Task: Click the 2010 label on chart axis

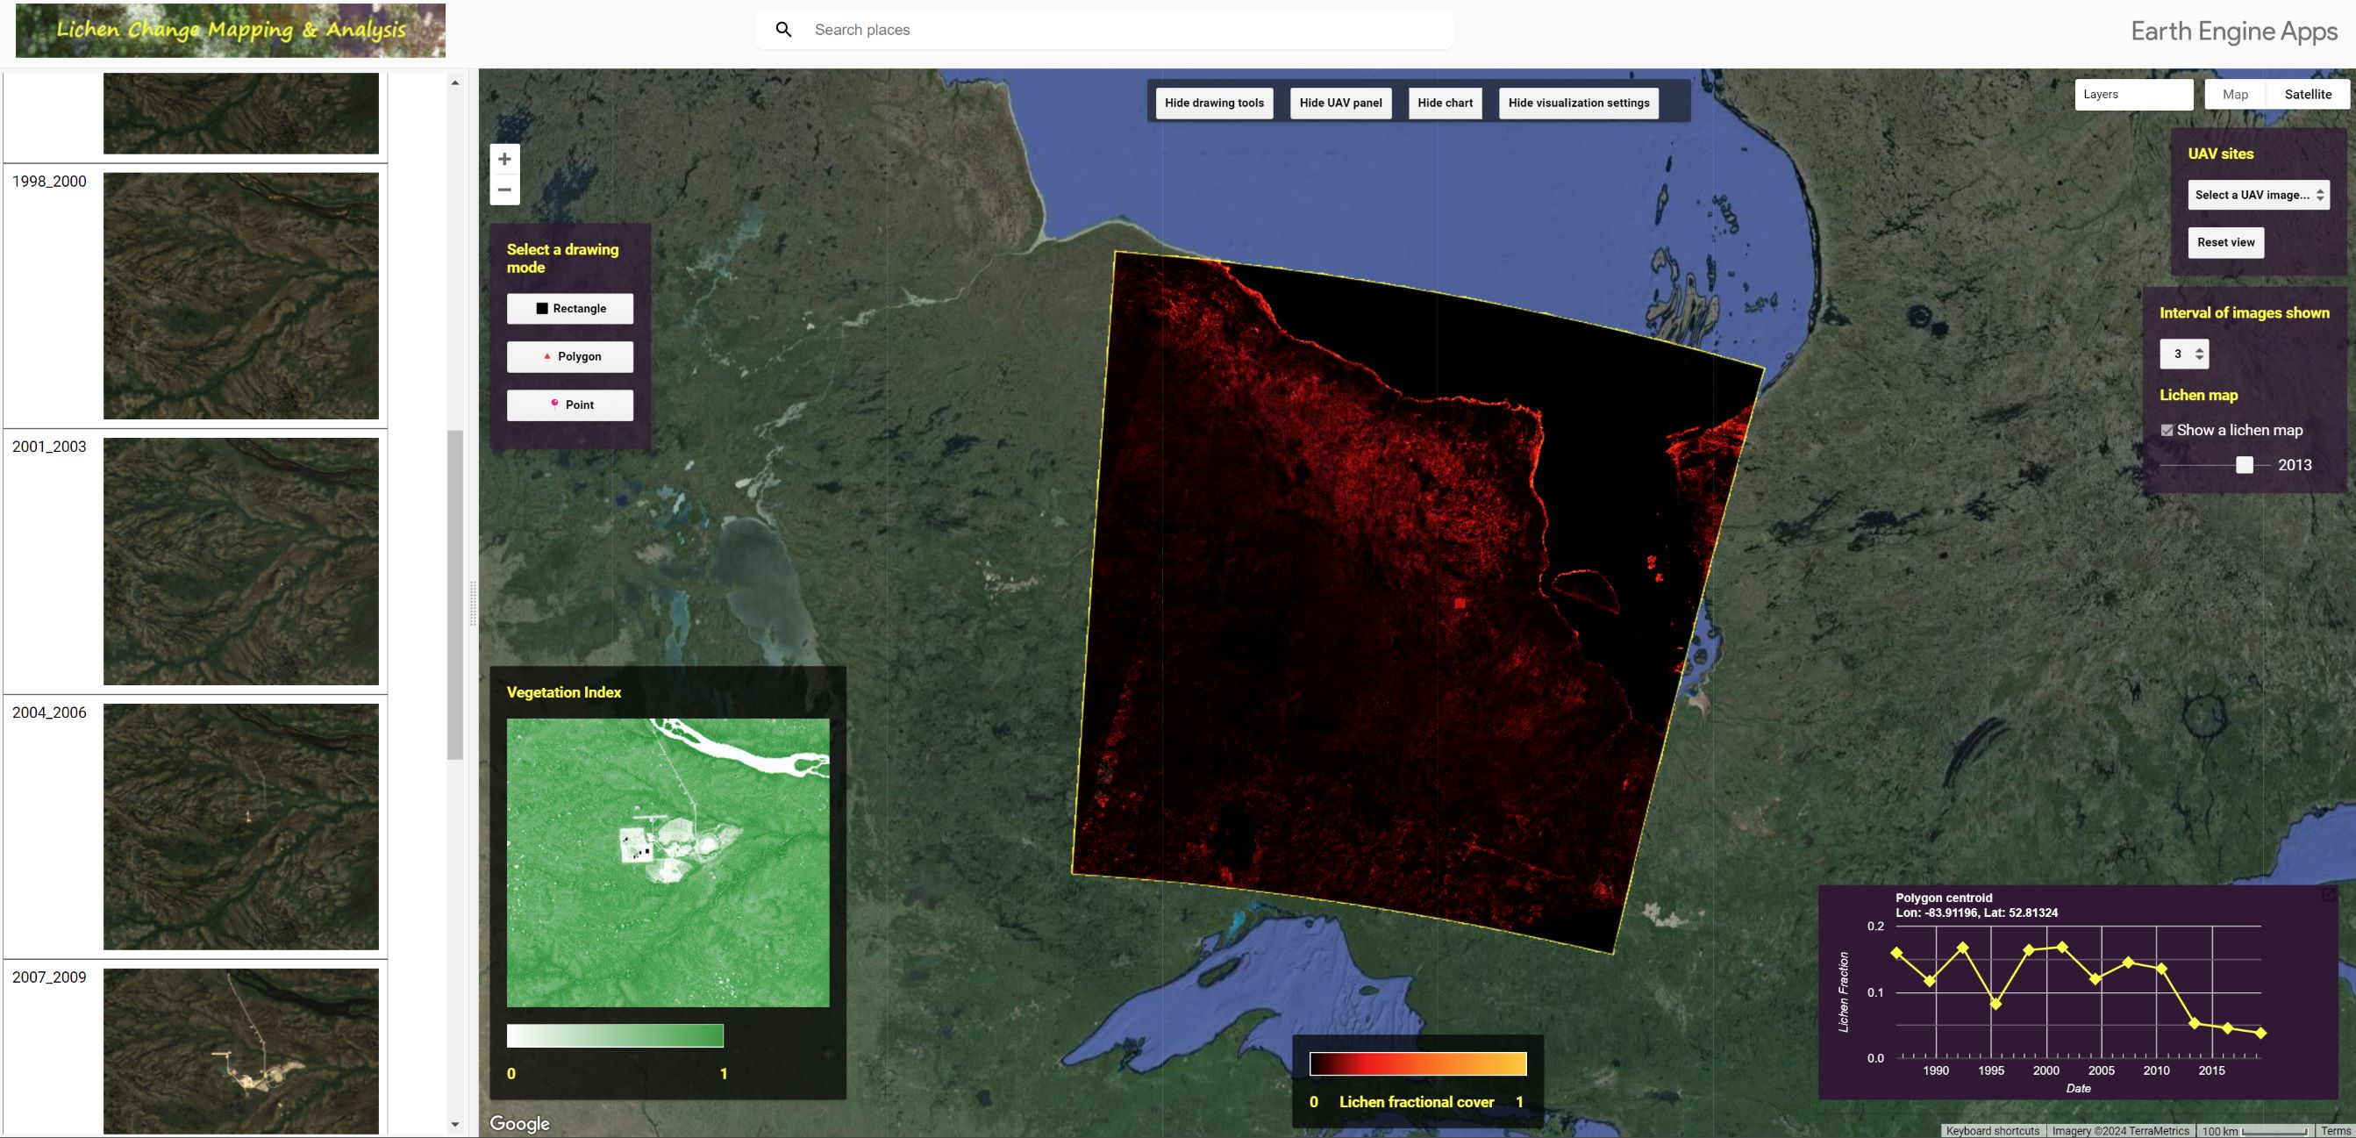Action: point(2156,1070)
